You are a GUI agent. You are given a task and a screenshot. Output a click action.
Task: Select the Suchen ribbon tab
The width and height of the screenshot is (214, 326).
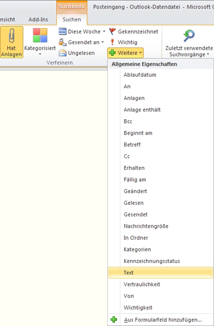tap(72, 19)
